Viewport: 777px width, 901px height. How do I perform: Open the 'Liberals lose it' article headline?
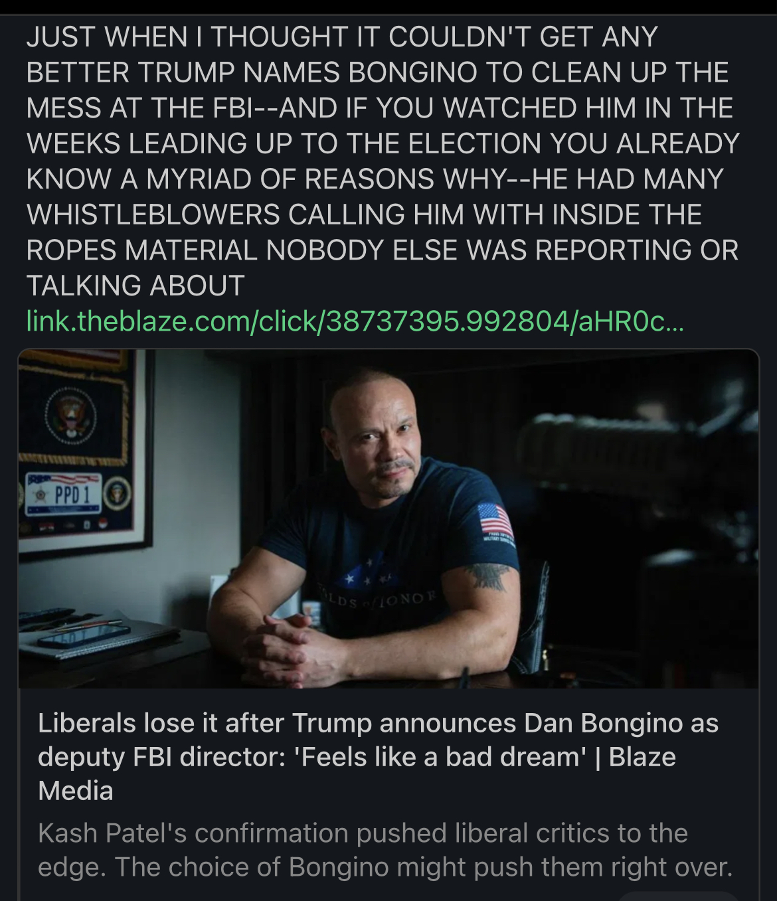tap(379, 756)
